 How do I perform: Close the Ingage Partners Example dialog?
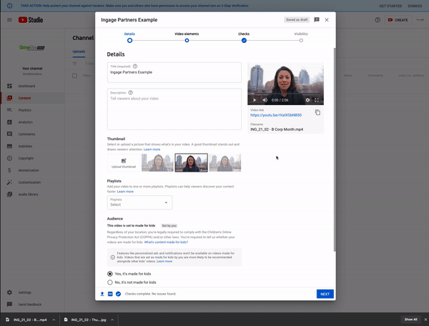tap(327, 20)
